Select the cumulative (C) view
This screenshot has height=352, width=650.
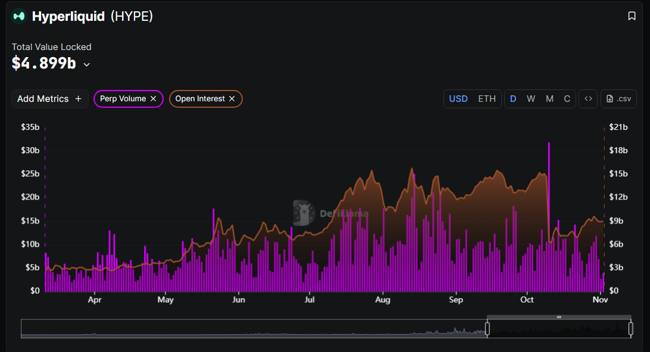pos(567,99)
